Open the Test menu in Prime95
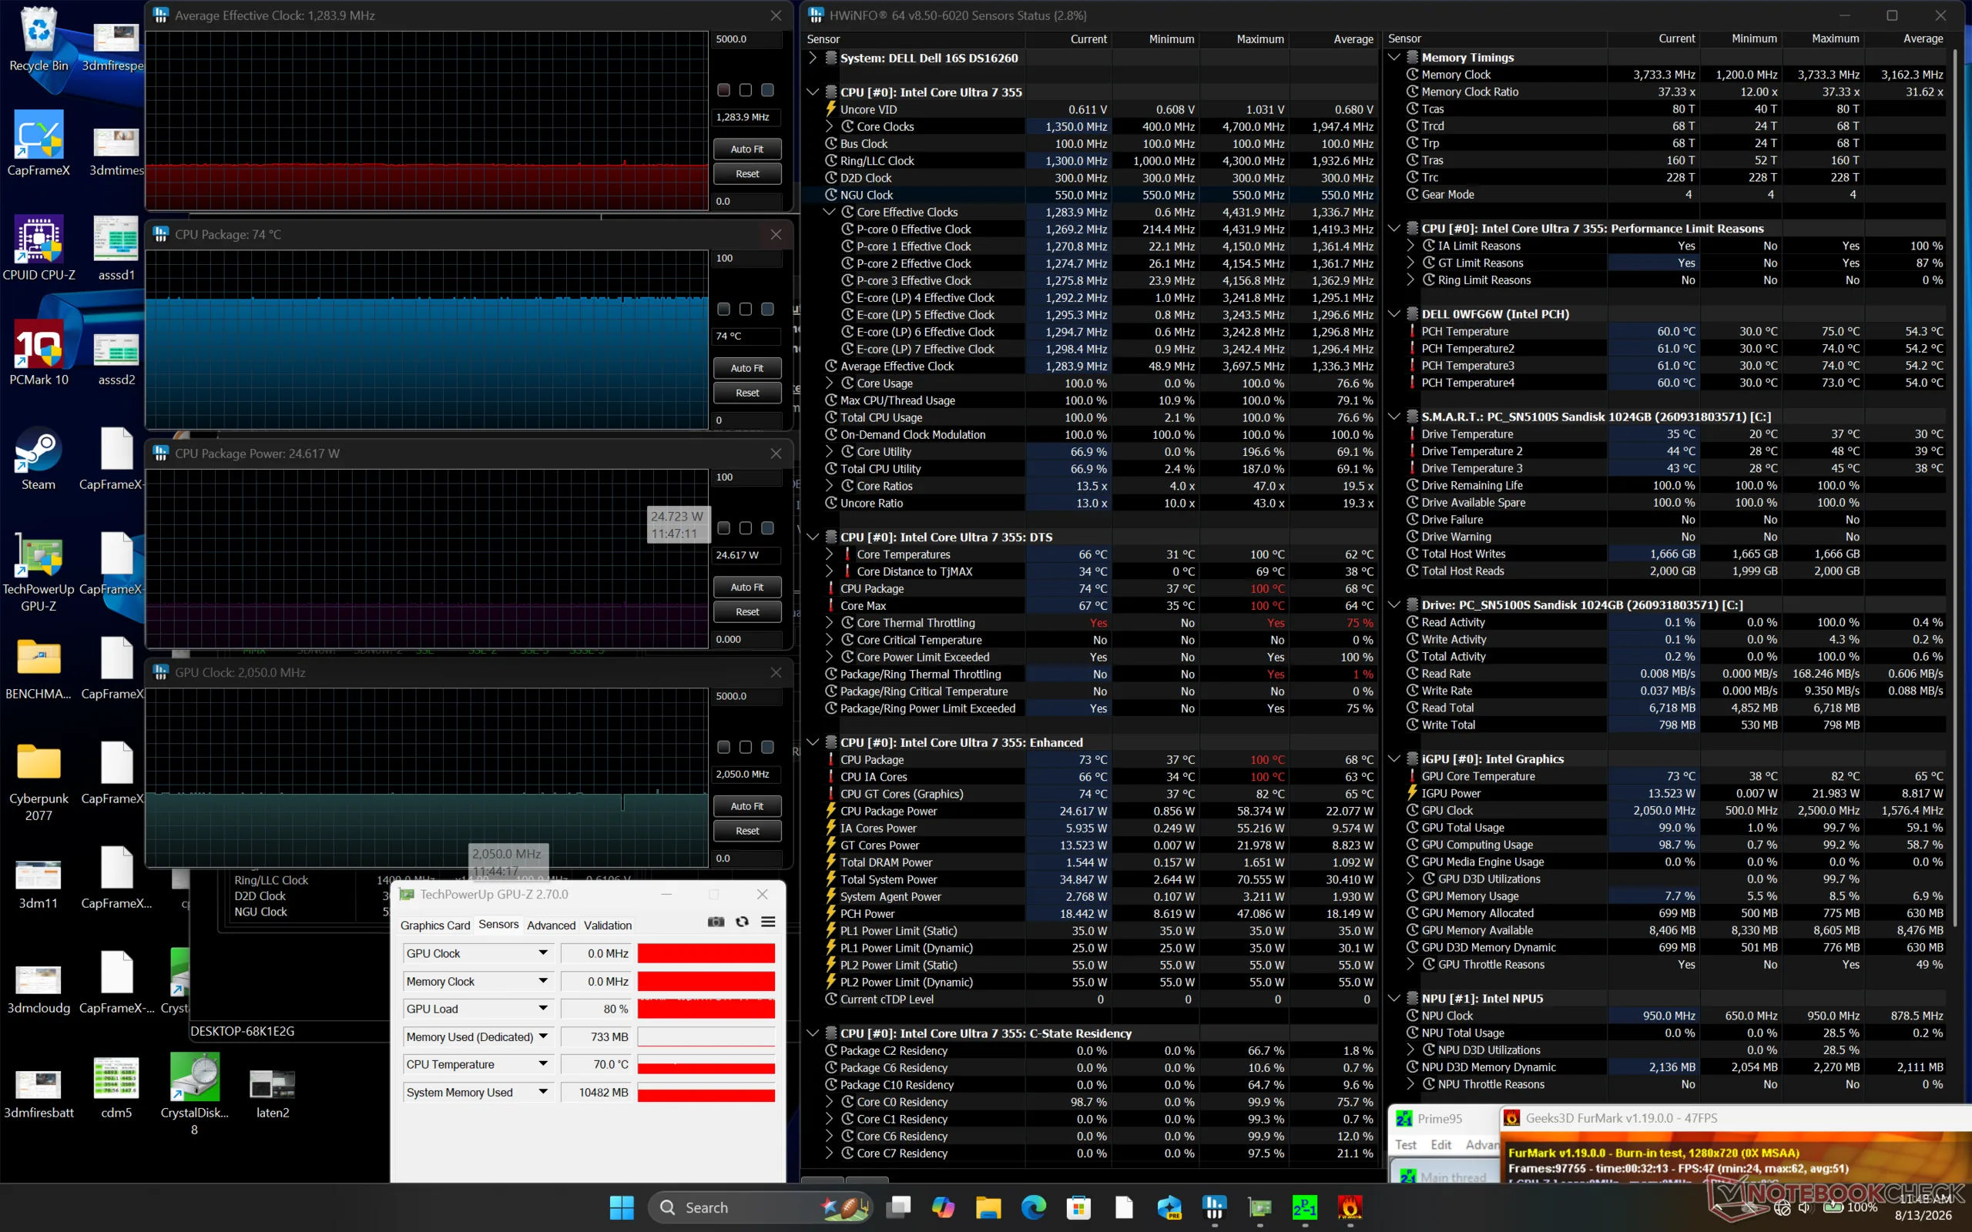 click(x=1407, y=1144)
